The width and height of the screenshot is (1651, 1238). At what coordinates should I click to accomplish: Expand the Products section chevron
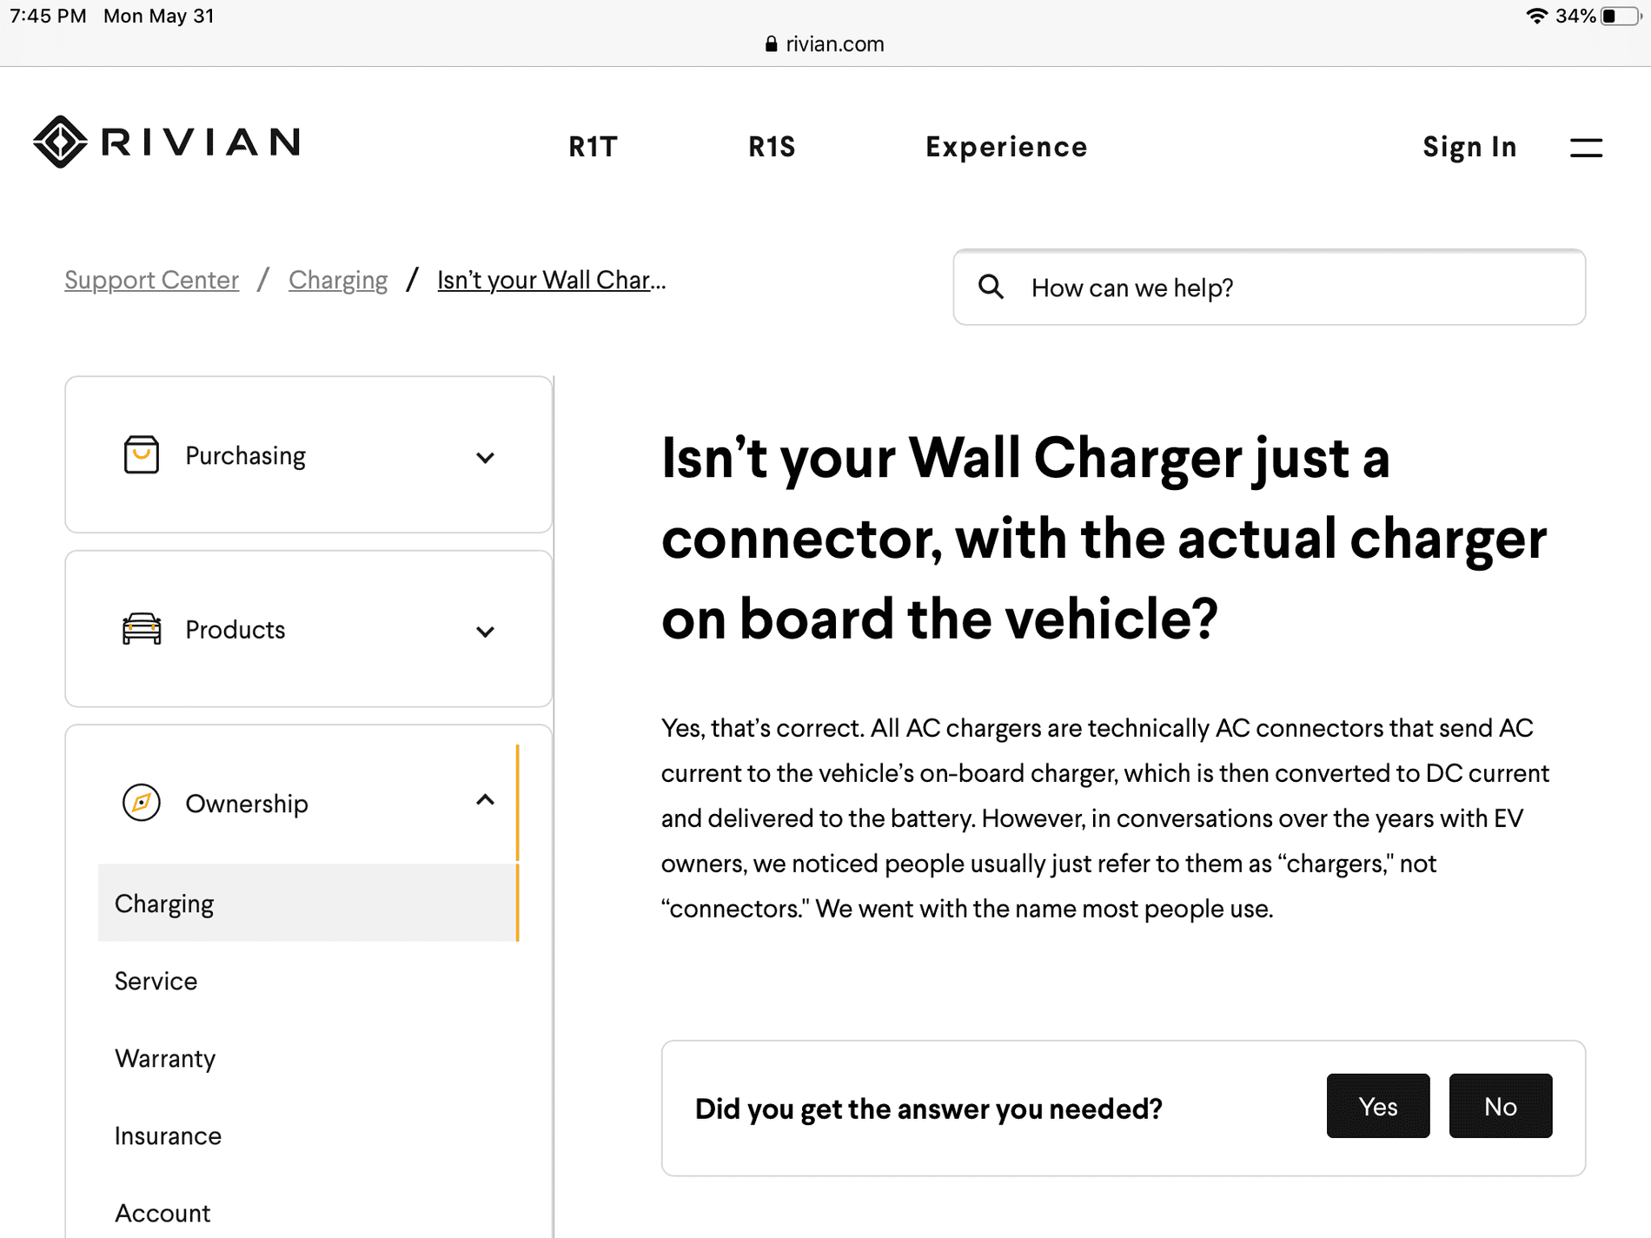click(x=485, y=631)
